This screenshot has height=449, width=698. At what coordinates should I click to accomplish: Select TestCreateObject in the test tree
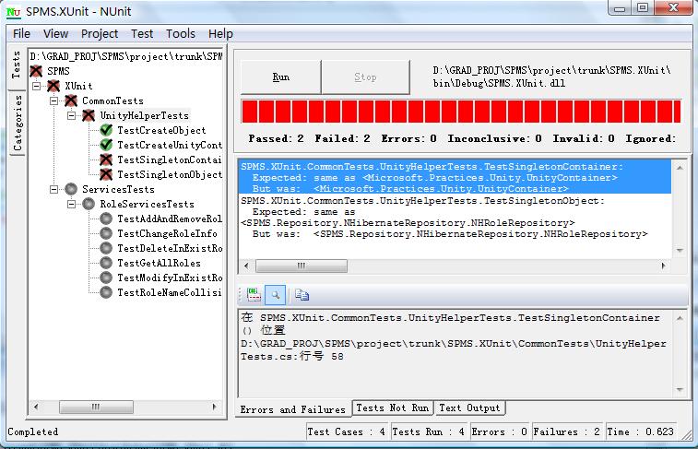pyautogui.click(x=161, y=130)
